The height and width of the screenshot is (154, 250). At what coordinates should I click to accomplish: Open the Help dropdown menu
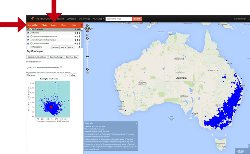tap(74, 25)
